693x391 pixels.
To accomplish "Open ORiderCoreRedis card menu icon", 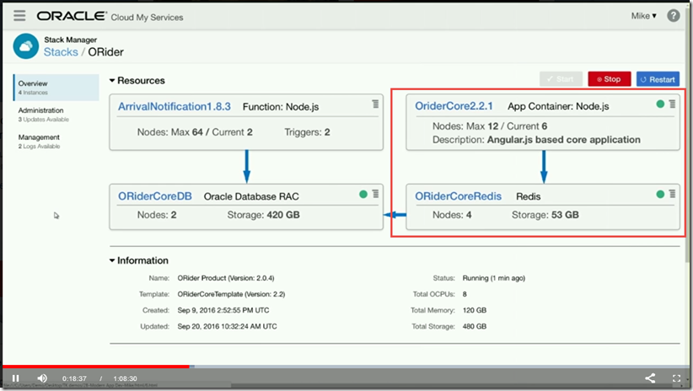I will (x=672, y=194).
